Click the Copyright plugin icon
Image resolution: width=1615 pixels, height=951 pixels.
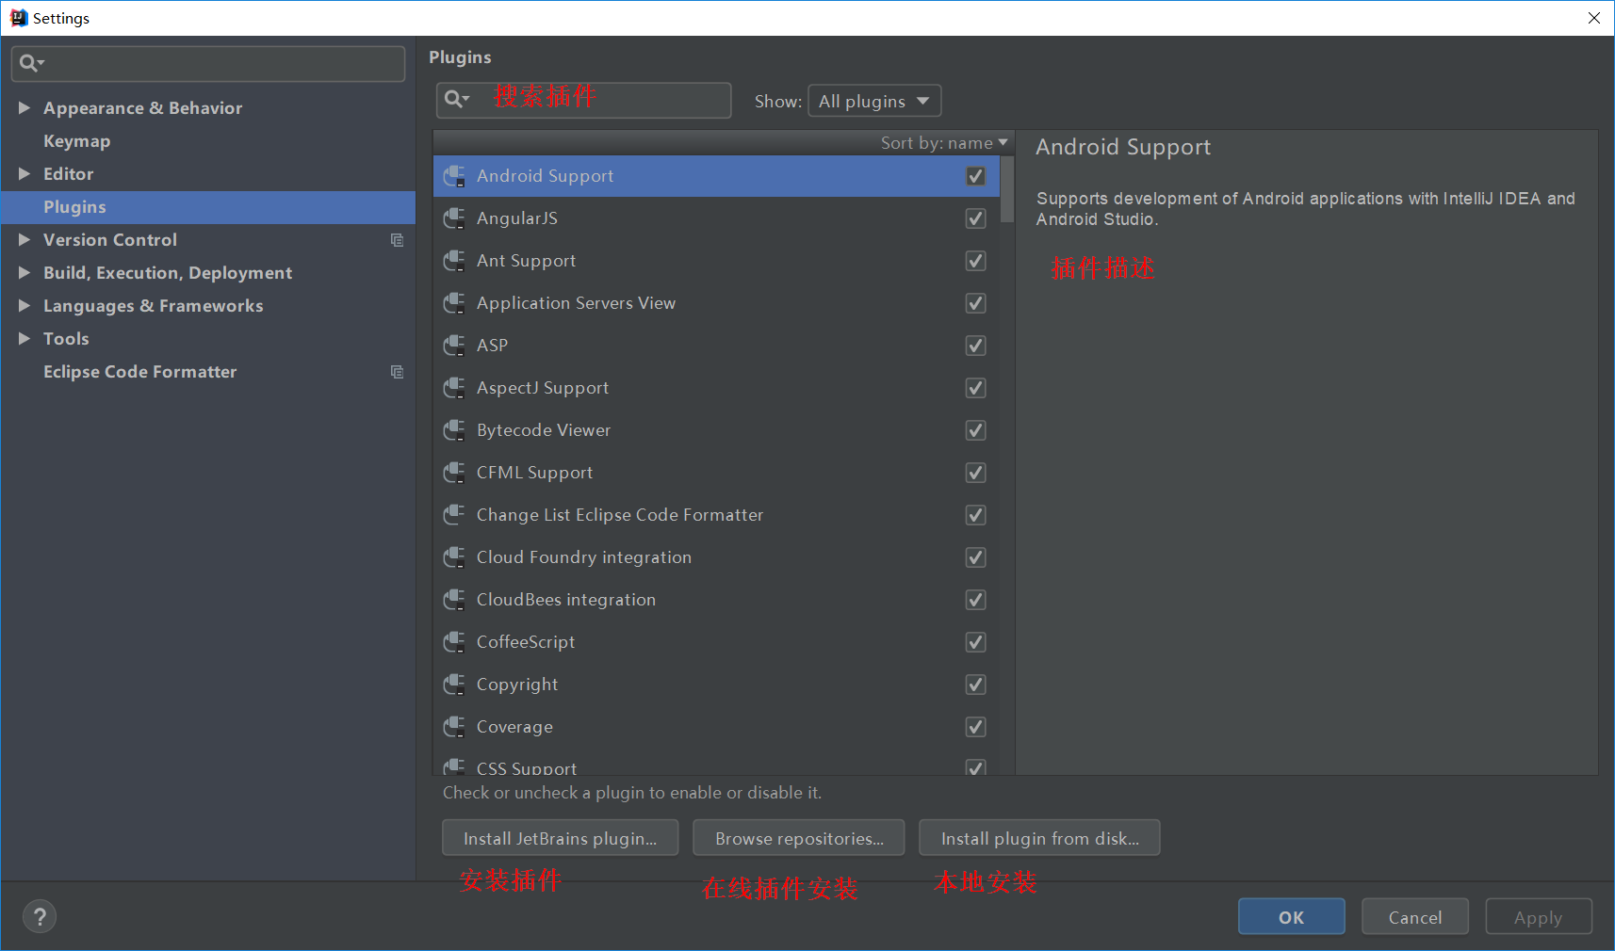pos(454,685)
